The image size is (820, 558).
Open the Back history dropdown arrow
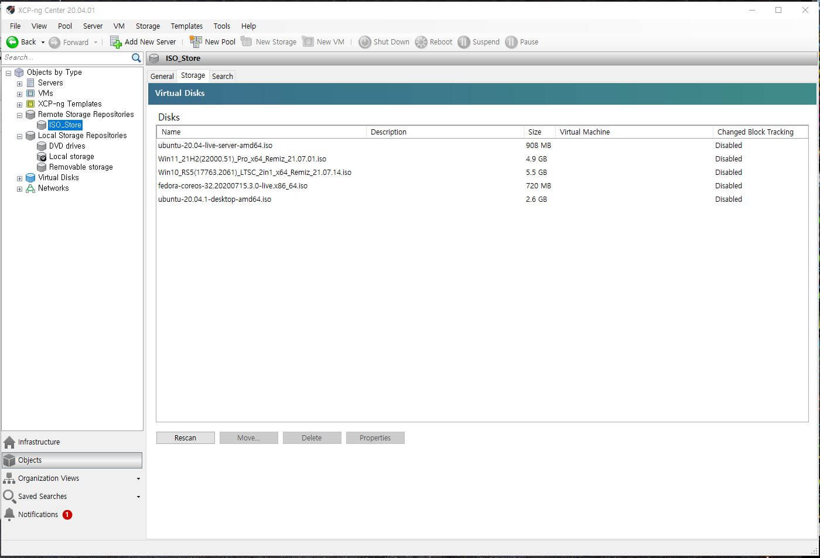click(x=43, y=42)
